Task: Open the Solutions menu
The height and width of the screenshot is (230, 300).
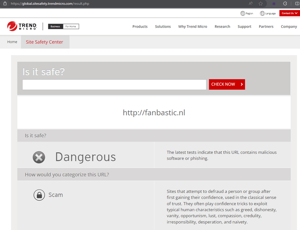Action: (x=163, y=27)
